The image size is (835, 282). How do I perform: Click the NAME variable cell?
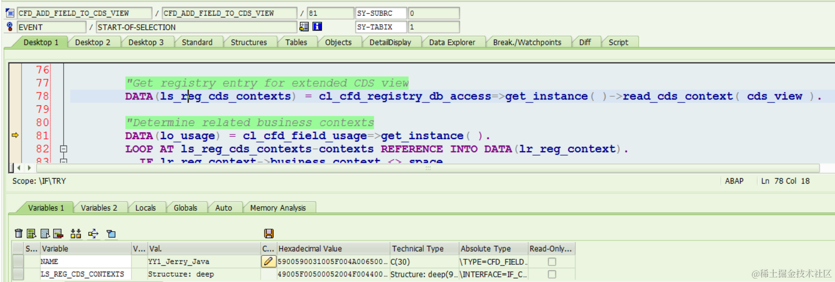(x=85, y=261)
